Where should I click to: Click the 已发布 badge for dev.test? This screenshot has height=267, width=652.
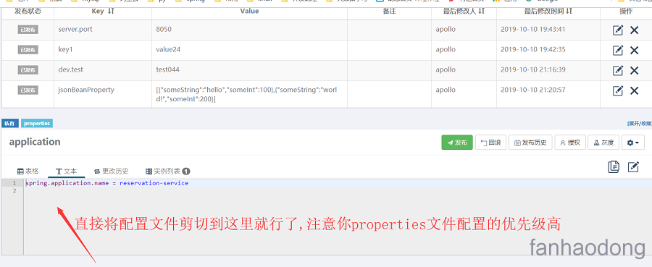point(28,69)
